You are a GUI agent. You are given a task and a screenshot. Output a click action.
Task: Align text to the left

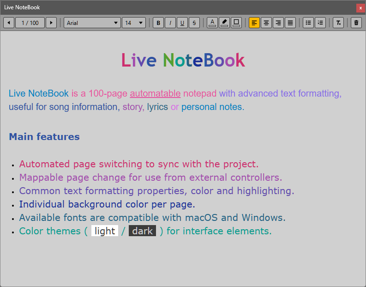pos(254,23)
